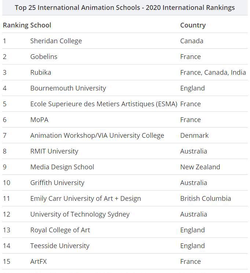Choose Bournemouth University row name
Viewport: 250px width, 273px height.
pyautogui.click(x=68, y=88)
